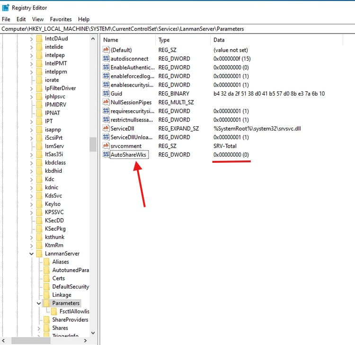Expand the IpFilterDriver tree node
355x345 pixels.
(x=31, y=88)
